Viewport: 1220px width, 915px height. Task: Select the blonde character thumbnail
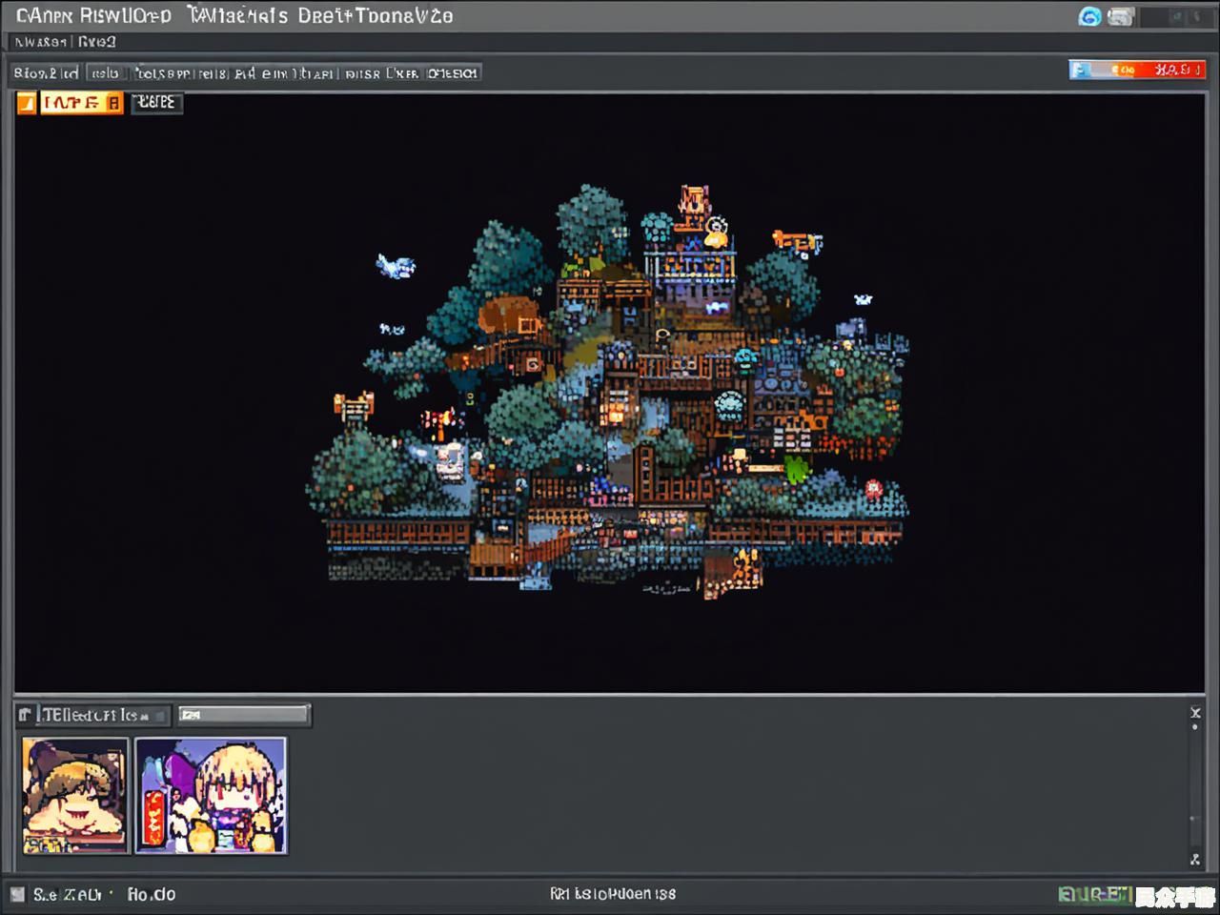(211, 795)
